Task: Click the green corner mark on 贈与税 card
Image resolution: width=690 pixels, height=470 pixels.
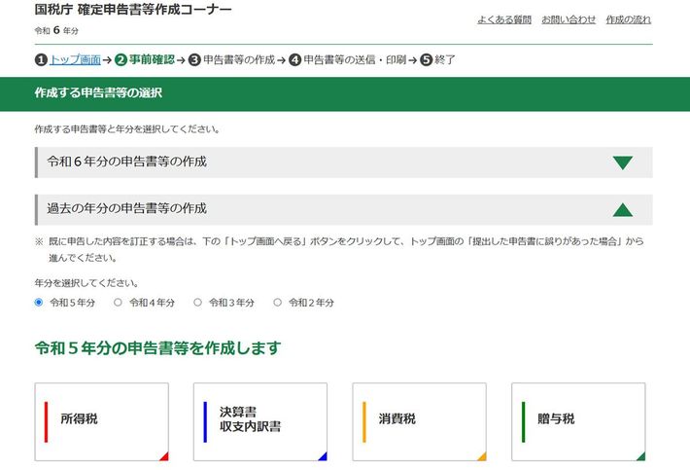Action: [640, 455]
